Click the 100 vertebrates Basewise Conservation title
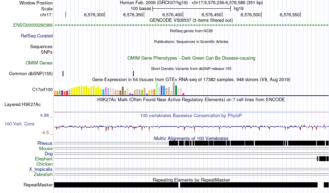 pyautogui.click(x=191, y=115)
